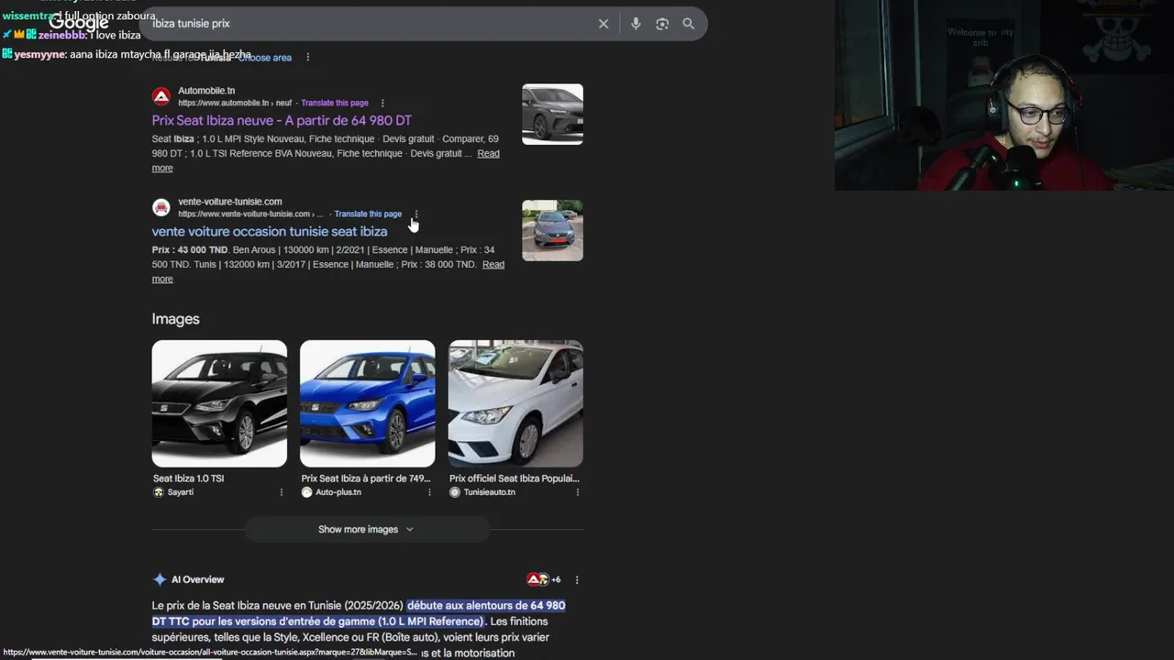Submit search with magnifying glass icon
1174x660 pixels.
688,24
